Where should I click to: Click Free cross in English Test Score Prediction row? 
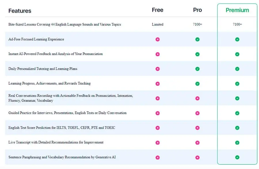[158, 128]
